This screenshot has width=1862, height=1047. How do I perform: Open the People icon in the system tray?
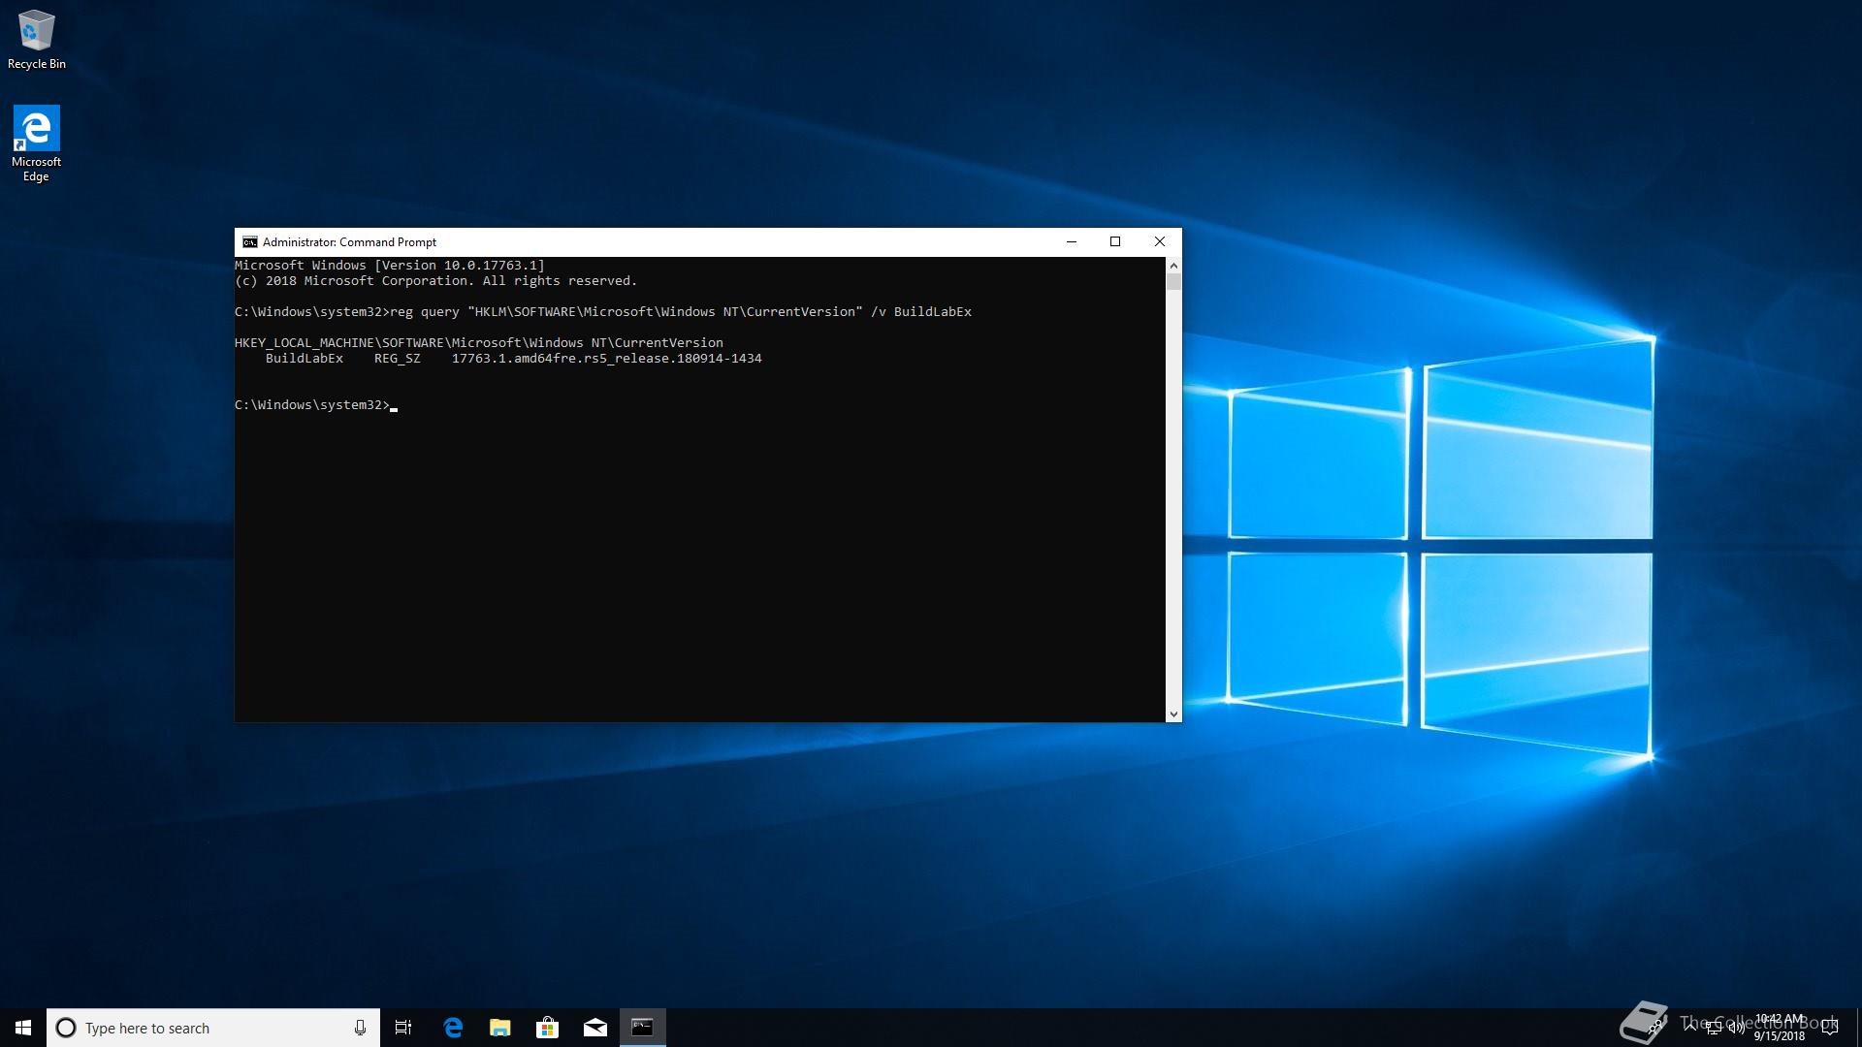tap(1656, 1028)
